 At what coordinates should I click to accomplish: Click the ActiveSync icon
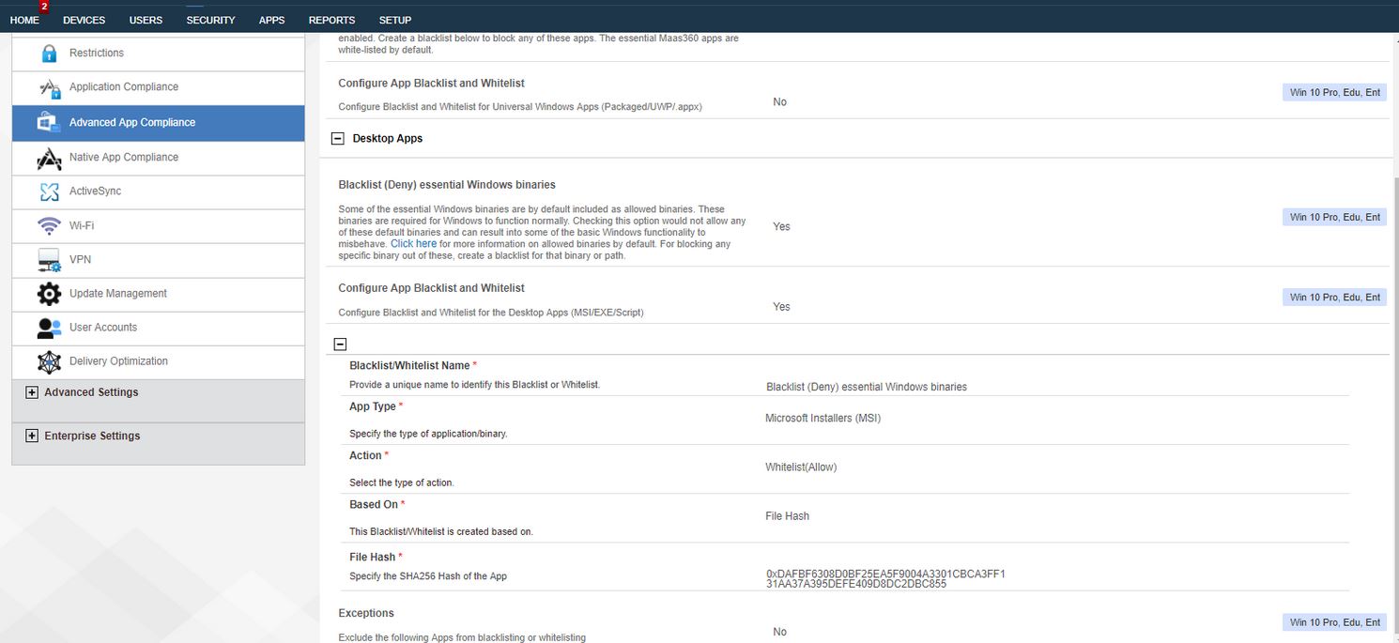(50, 191)
